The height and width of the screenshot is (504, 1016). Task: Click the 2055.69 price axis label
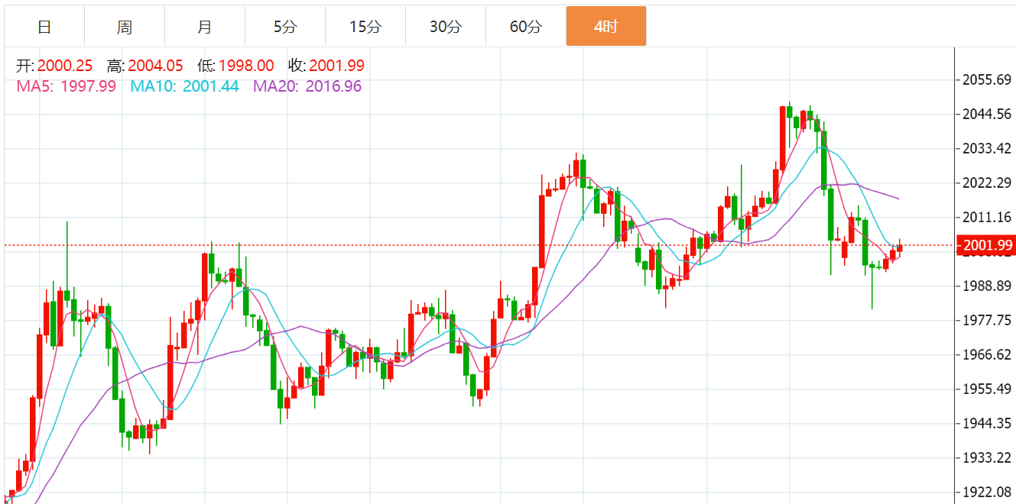pyautogui.click(x=988, y=80)
